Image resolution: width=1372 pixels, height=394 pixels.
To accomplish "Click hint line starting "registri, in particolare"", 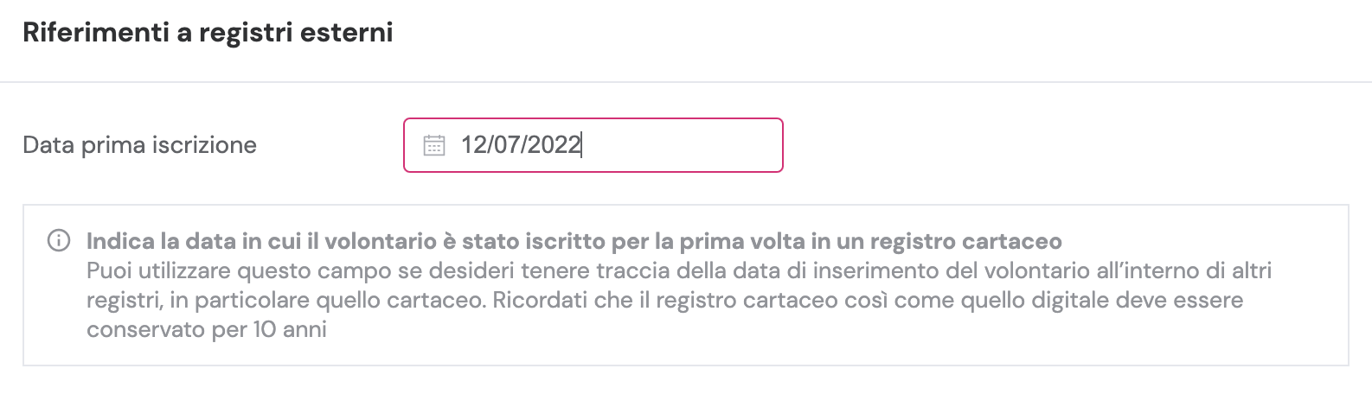I will pos(664,300).
